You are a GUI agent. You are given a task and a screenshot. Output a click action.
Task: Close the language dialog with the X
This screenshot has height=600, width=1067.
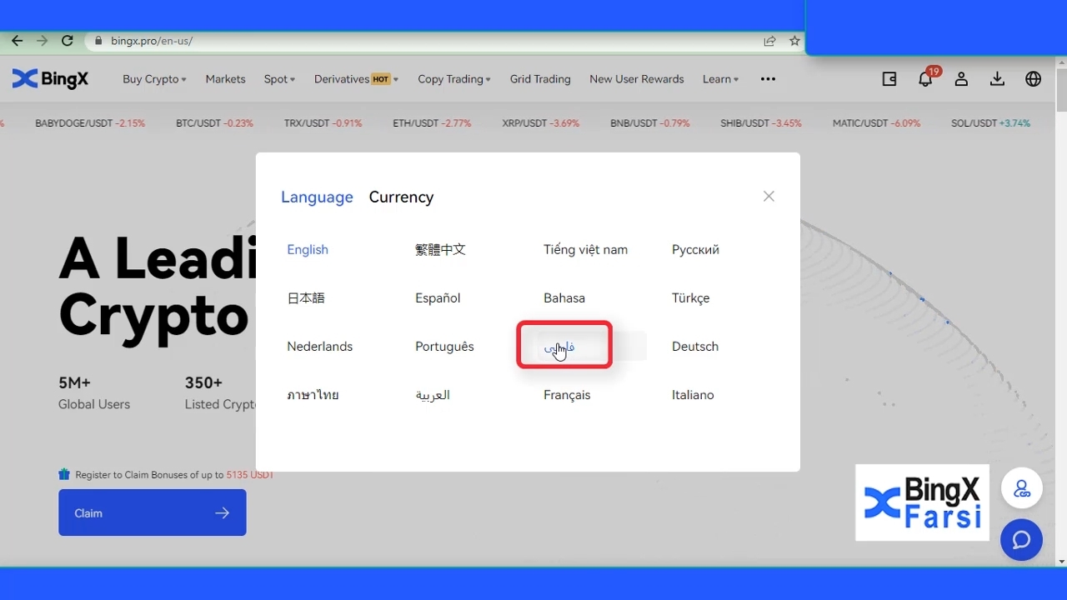pyautogui.click(x=769, y=197)
